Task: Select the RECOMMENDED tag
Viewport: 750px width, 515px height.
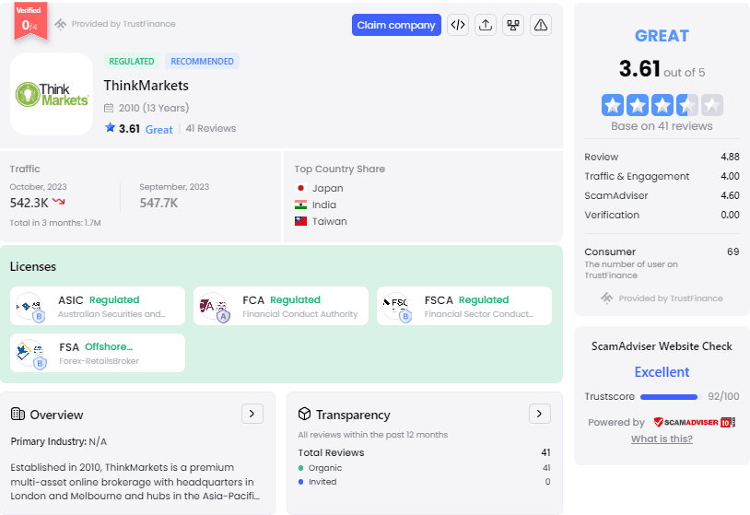Action: click(202, 61)
